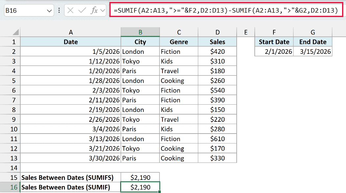This screenshot has width=346, height=193.
Task: Click into the formula bar SUMIF formula
Action: tap(226, 11)
